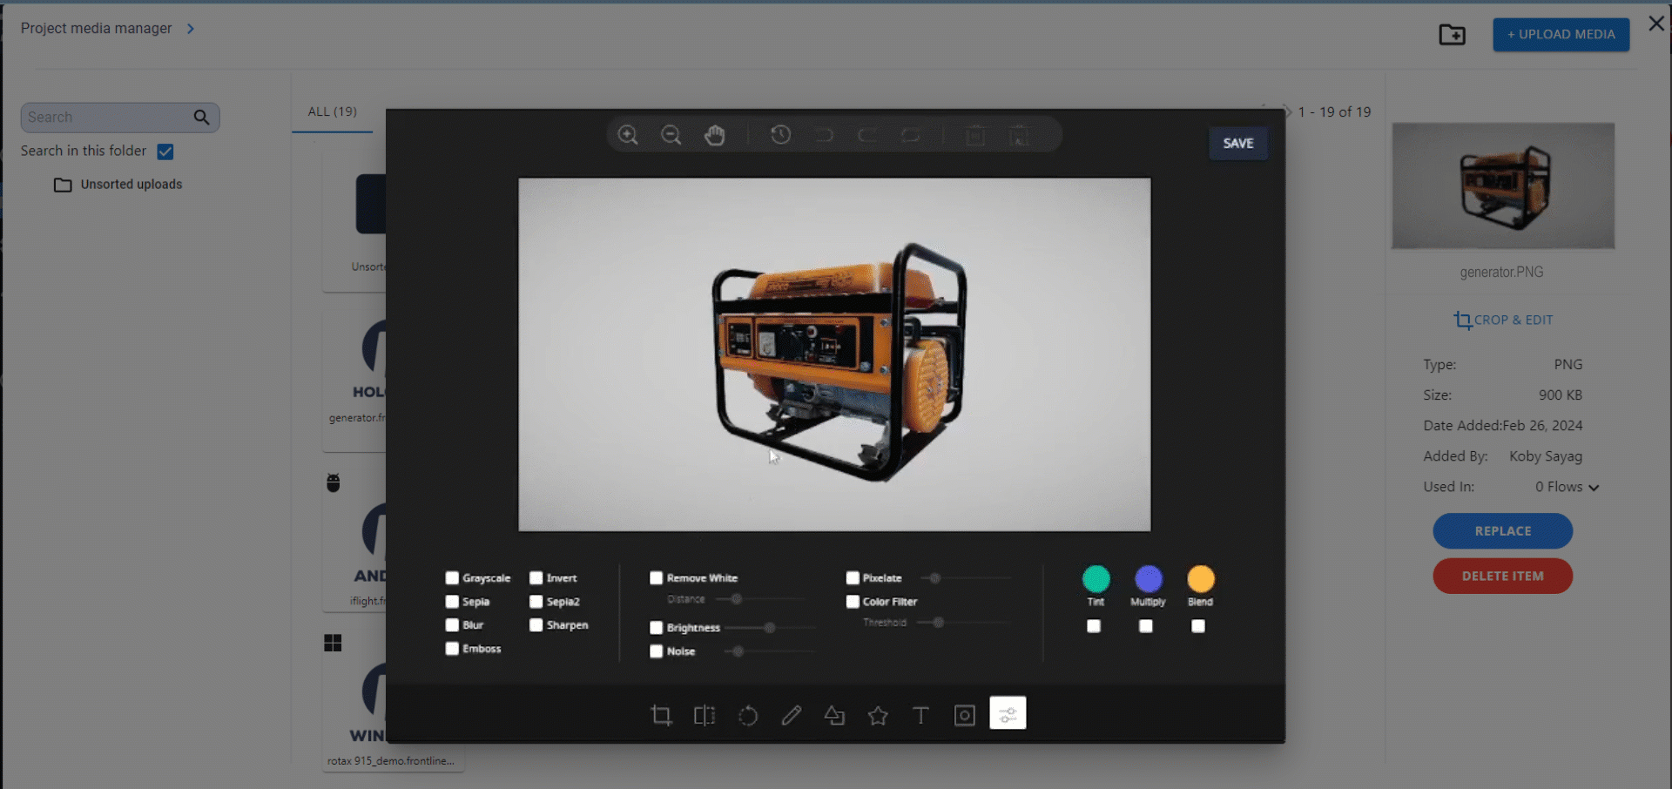The height and width of the screenshot is (789, 1672).
Task: Open the Tint color picker
Action: [x=1096, y=579]
